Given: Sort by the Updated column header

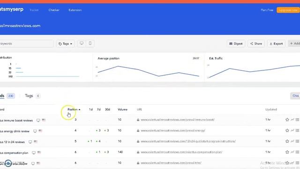Looking at the screenshot, I should coord(271,109).
